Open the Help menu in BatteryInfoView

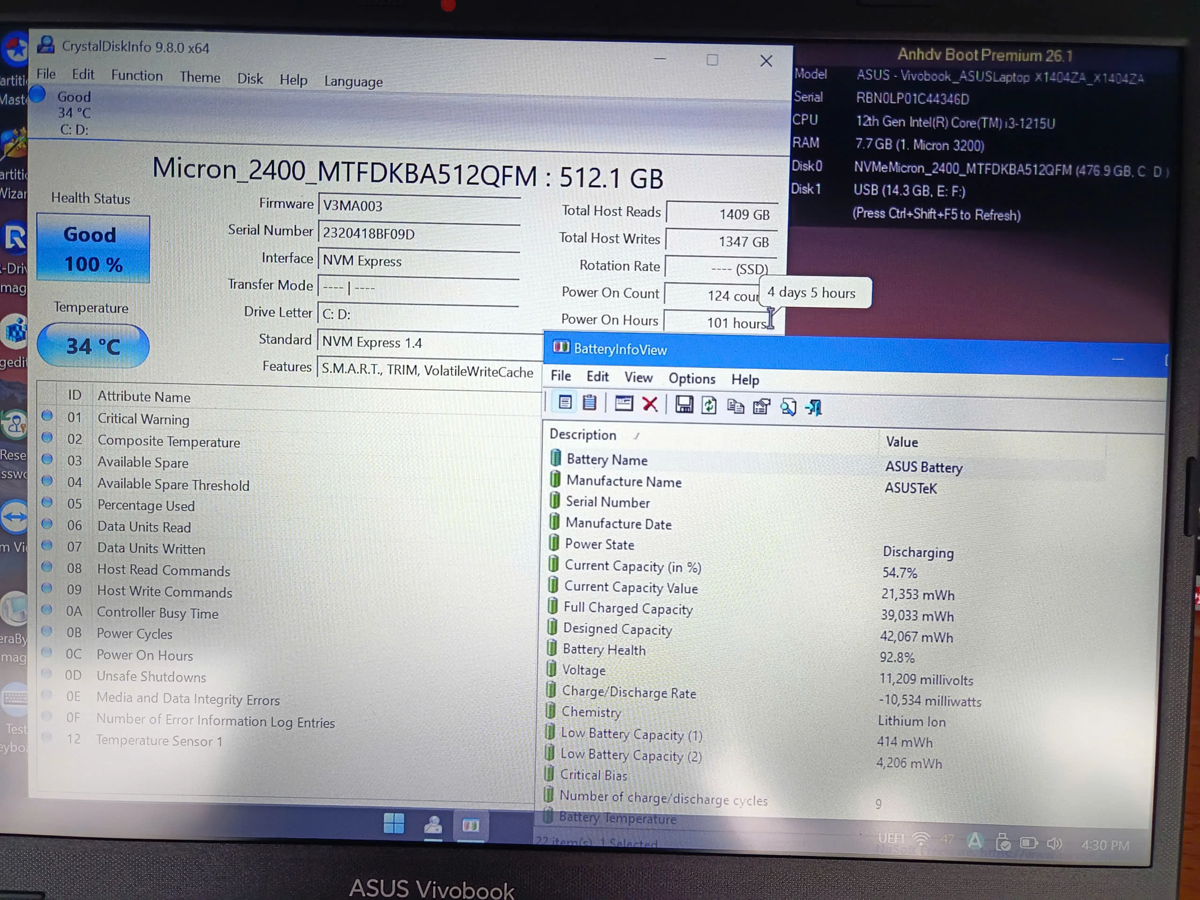[x=745, y=379]
